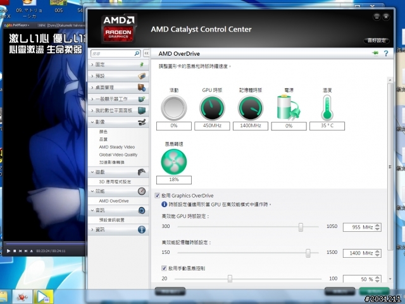Open 3D 應用程式設定 under 遊戲
405x304 pixels.
tap(115, 182)
